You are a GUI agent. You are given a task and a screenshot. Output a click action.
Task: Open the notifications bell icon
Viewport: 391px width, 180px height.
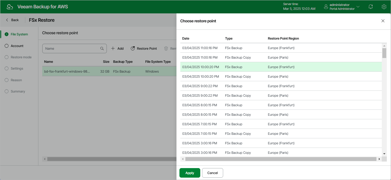(370, 7)
